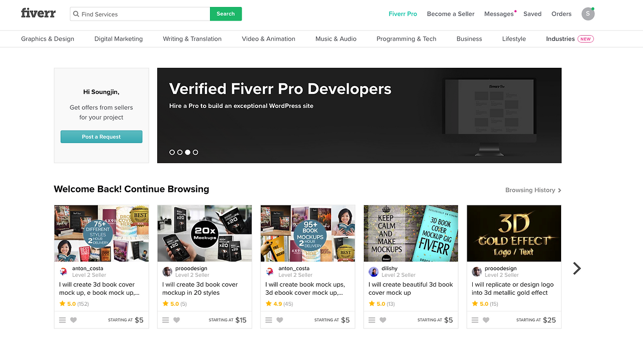Open the Writing & Translation category

[192, 39]
